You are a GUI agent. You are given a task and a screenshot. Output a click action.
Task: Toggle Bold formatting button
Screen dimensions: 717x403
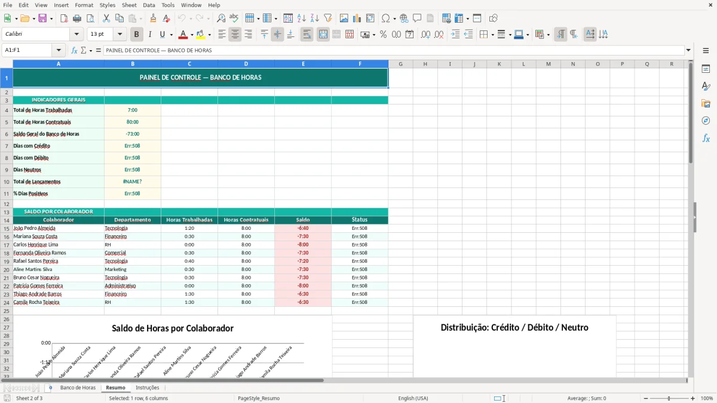pyautogui.click(x=137, y=35)
